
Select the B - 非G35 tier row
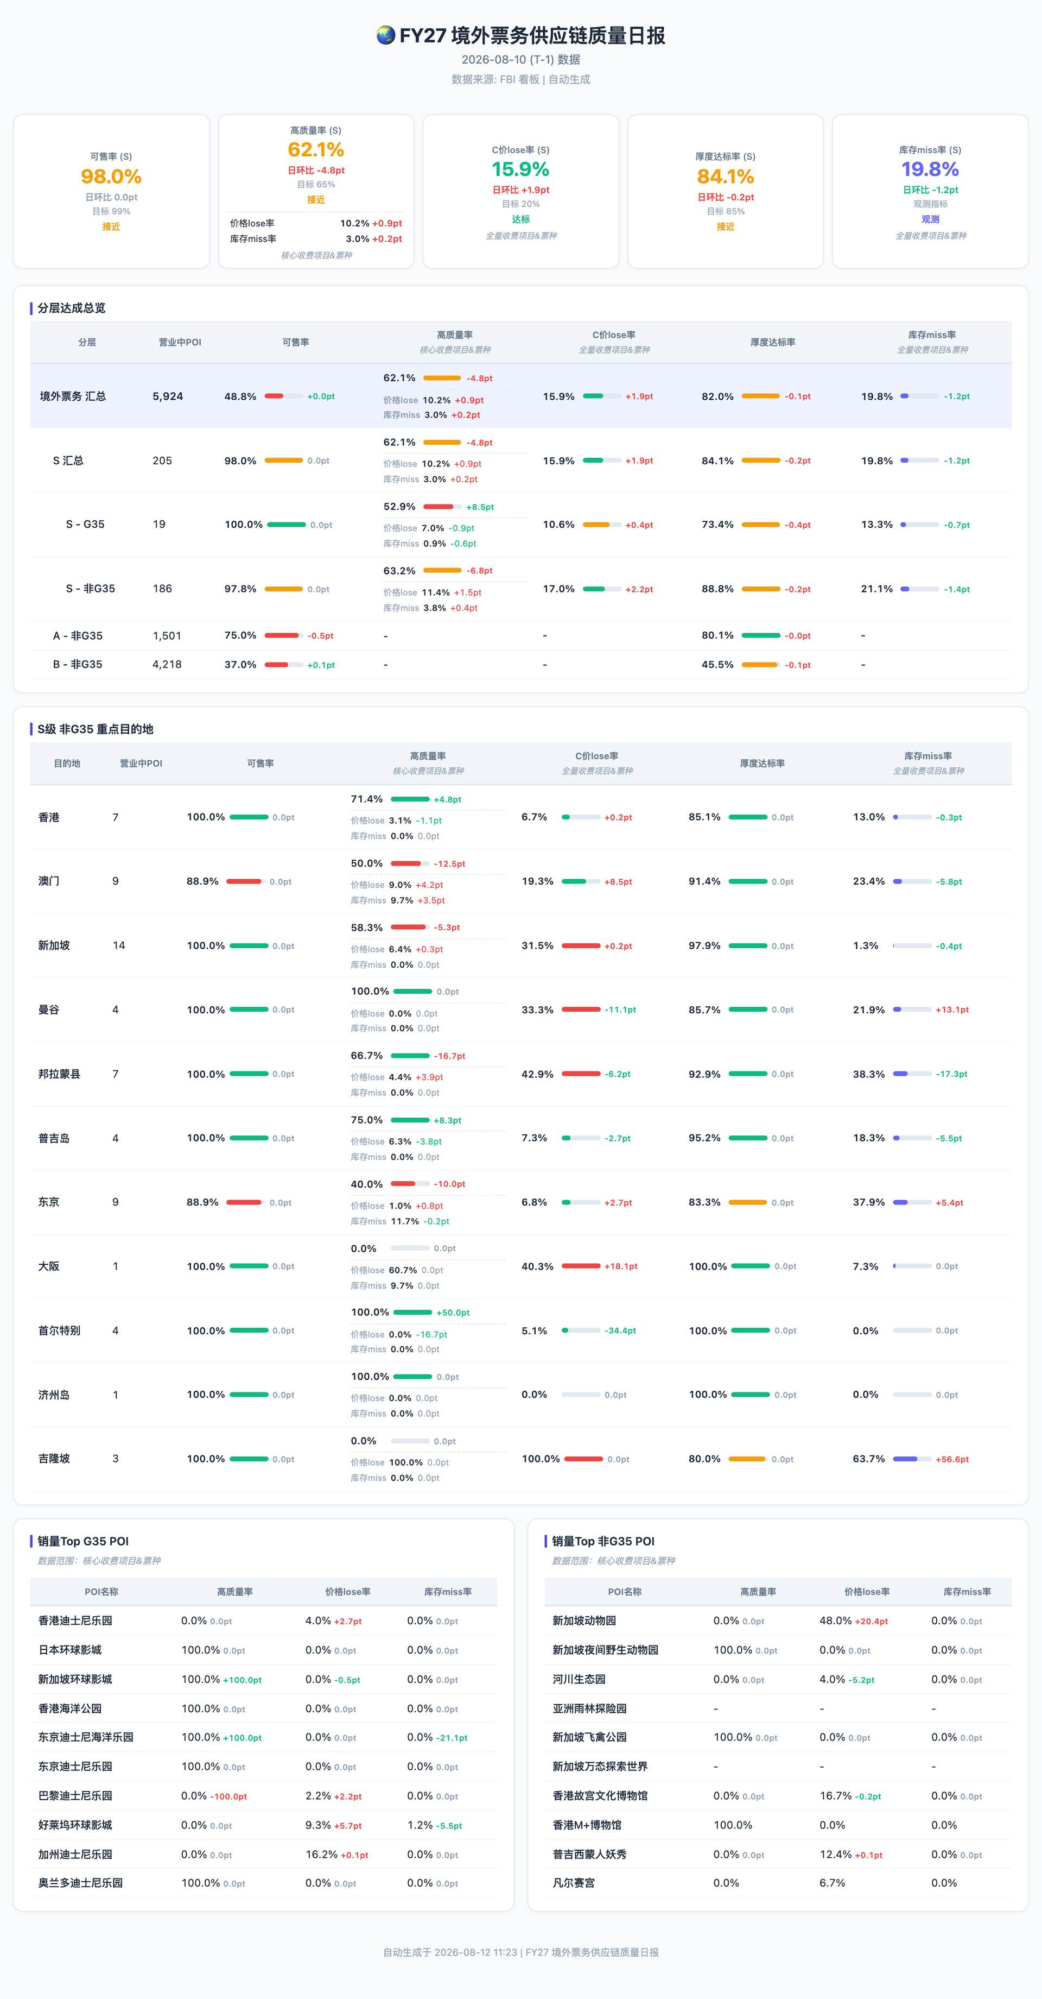click(x=520, y=664)
